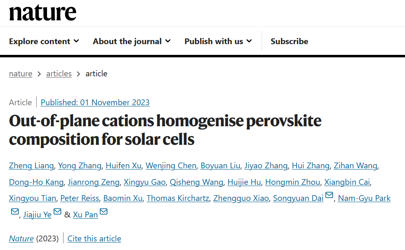Expand the Publish with us menu
405x250 pixels.
click(218, 41)
